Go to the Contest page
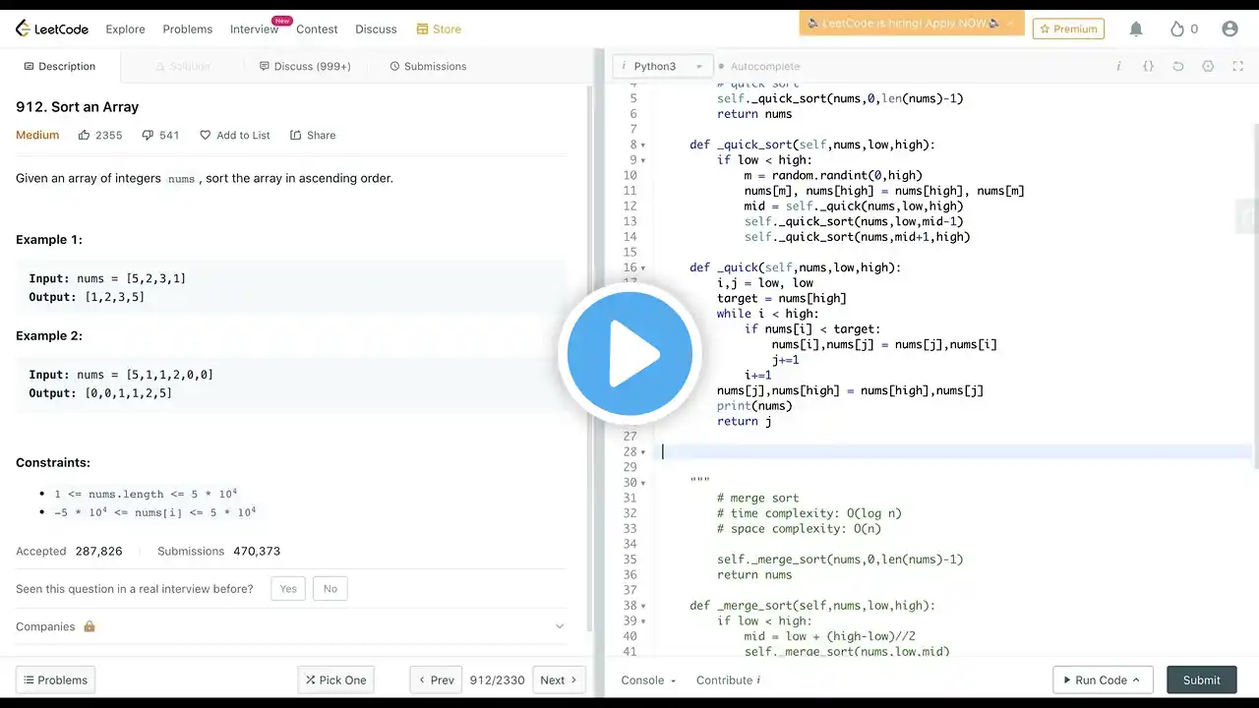This screenshot has height=708, width=1259. pos(317,29)
